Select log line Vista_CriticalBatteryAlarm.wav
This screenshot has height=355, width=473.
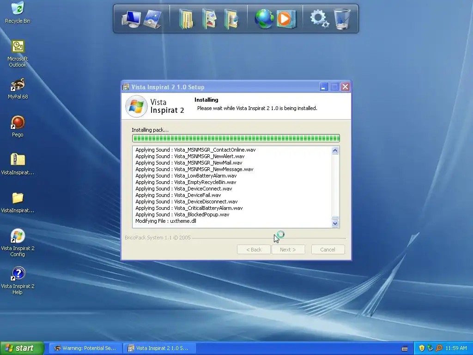(189, 208)
